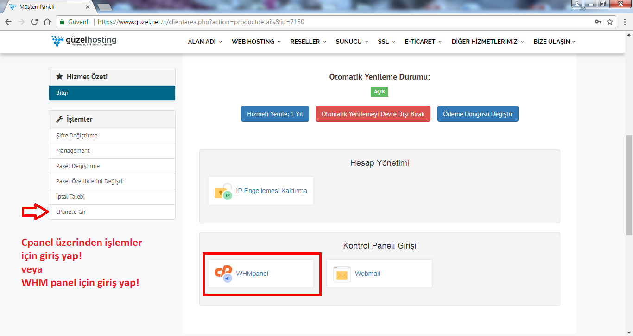Viewport: 633px width, 336px height.
Task: Open İptal Talebi action
Action: pyautogui.click(x=112, y=197)
